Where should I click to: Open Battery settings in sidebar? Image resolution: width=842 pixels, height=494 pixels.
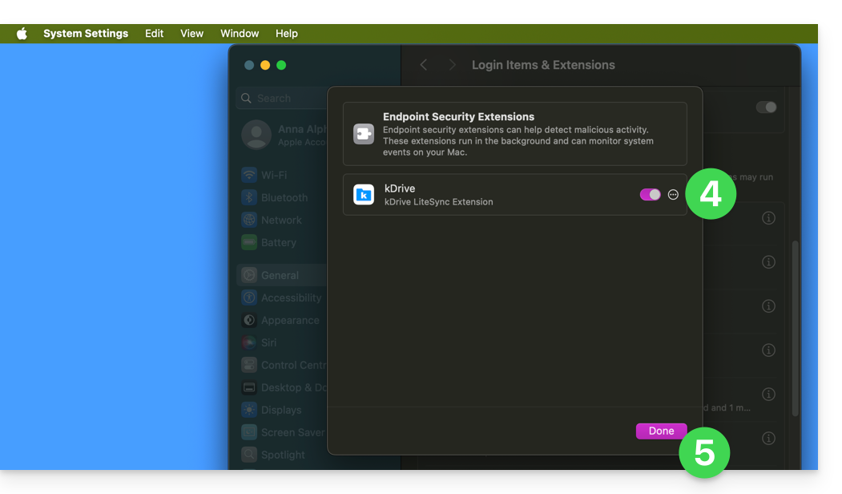point(278,242)
